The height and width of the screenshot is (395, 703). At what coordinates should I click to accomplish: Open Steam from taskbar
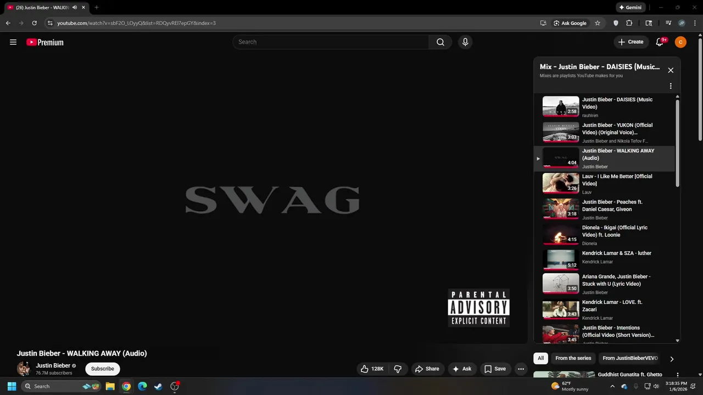[158, 386]
